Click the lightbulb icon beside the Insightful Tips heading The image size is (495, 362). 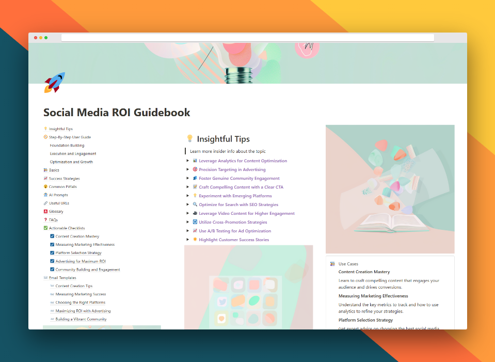(190, 138)
